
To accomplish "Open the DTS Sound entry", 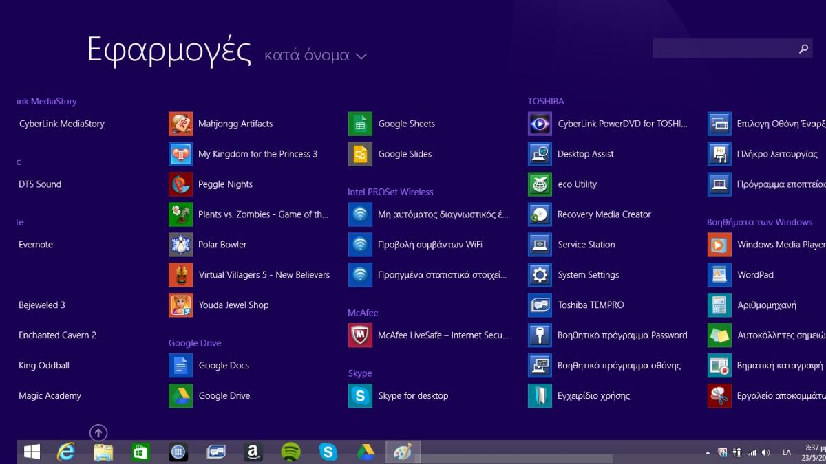I will pos(40,184).
